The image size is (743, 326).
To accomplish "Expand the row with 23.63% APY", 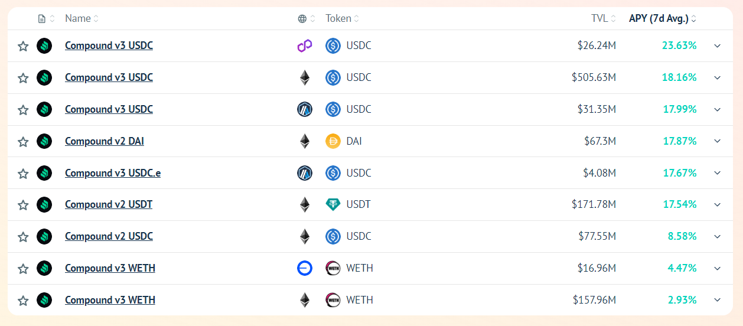I will pos(718,45).
